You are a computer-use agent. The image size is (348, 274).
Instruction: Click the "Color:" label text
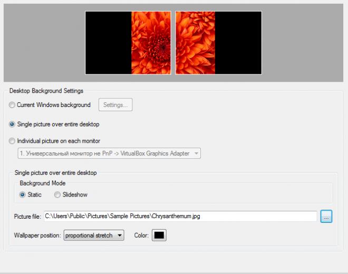141,236
